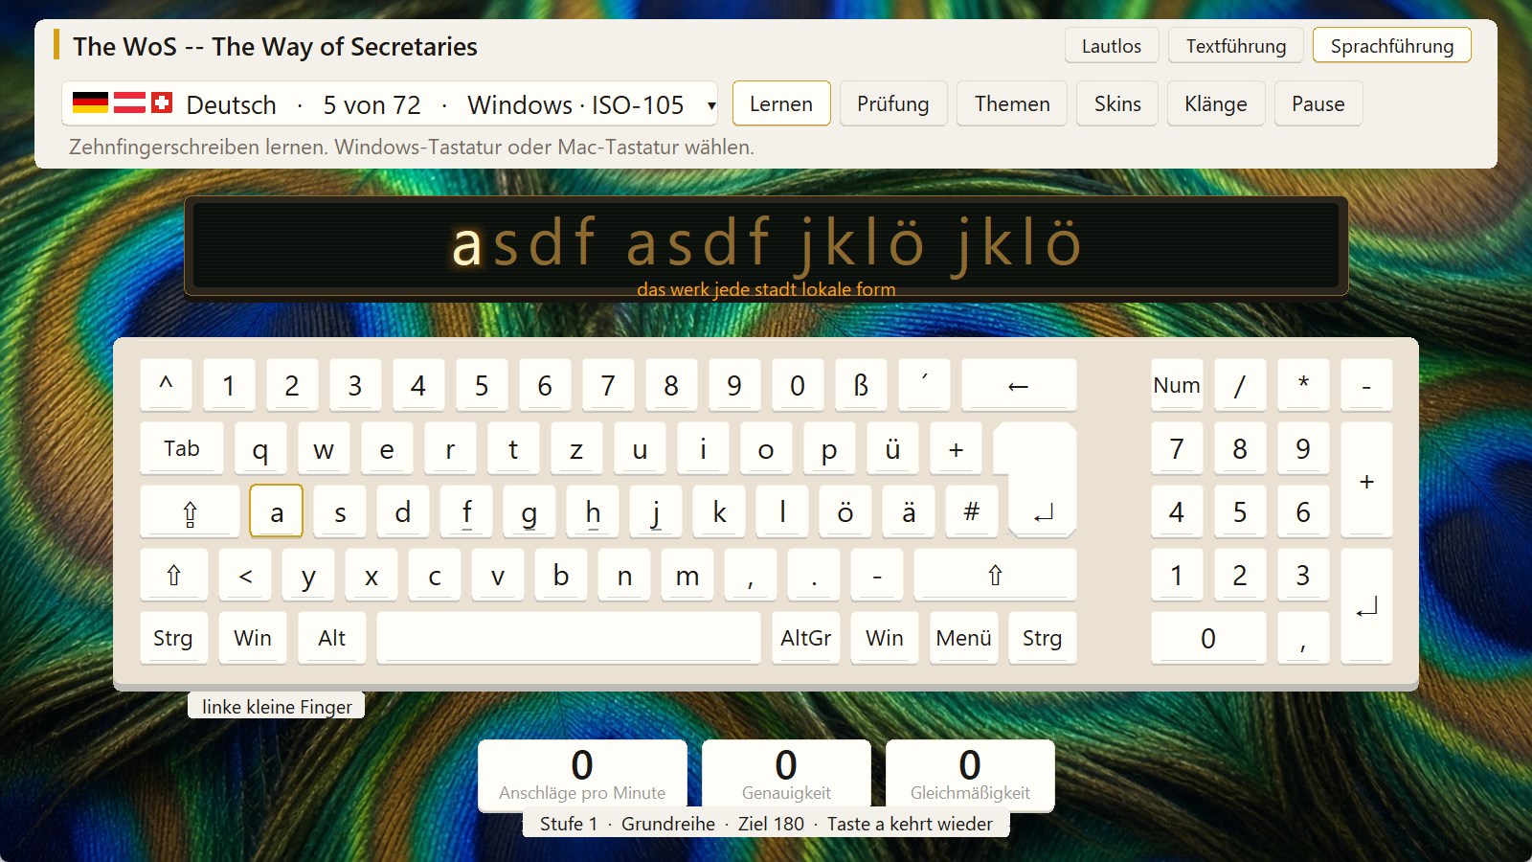
Task: Click the backspace arrow key
Action: 1019,385
